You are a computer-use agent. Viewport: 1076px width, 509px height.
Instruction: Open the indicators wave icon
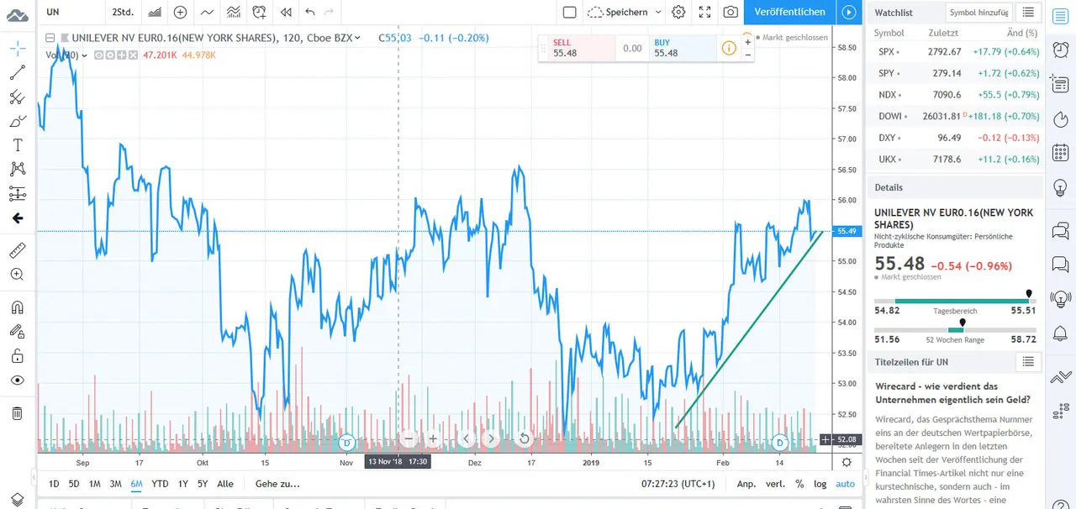click(206, 12)
